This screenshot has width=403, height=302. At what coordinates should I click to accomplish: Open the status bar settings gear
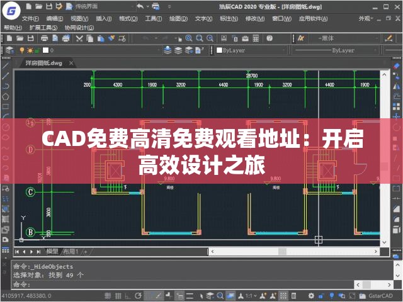311,296
